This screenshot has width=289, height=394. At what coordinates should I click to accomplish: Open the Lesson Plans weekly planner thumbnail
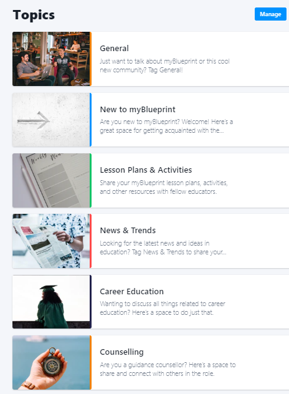(x=51, y=180)
